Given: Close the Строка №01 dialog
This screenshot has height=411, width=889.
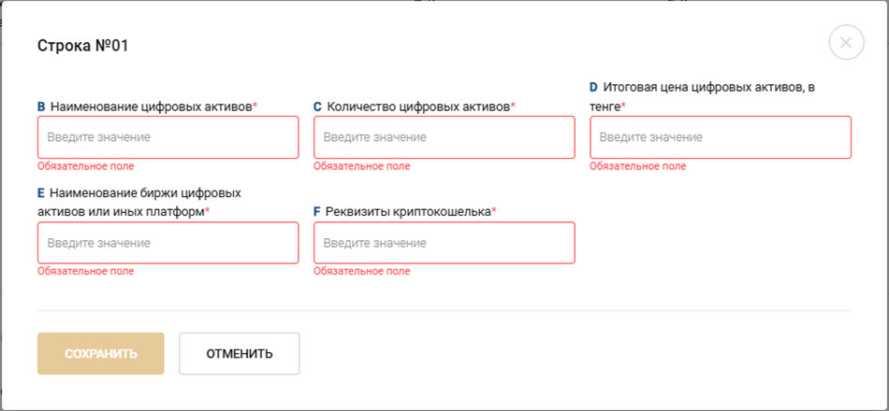Looking at the screenshot, I should tap(846, 43).
